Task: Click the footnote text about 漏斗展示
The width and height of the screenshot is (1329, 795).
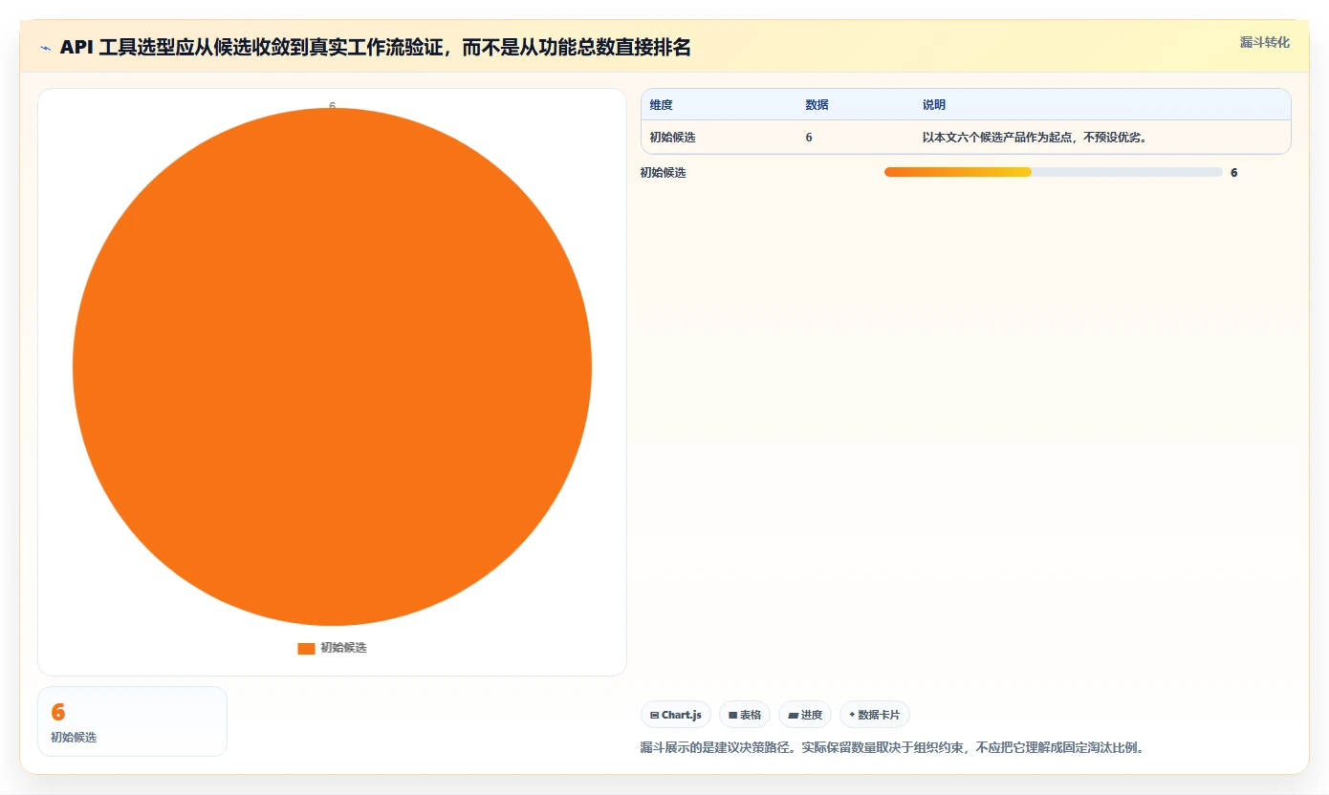Action: coord(892,747)
